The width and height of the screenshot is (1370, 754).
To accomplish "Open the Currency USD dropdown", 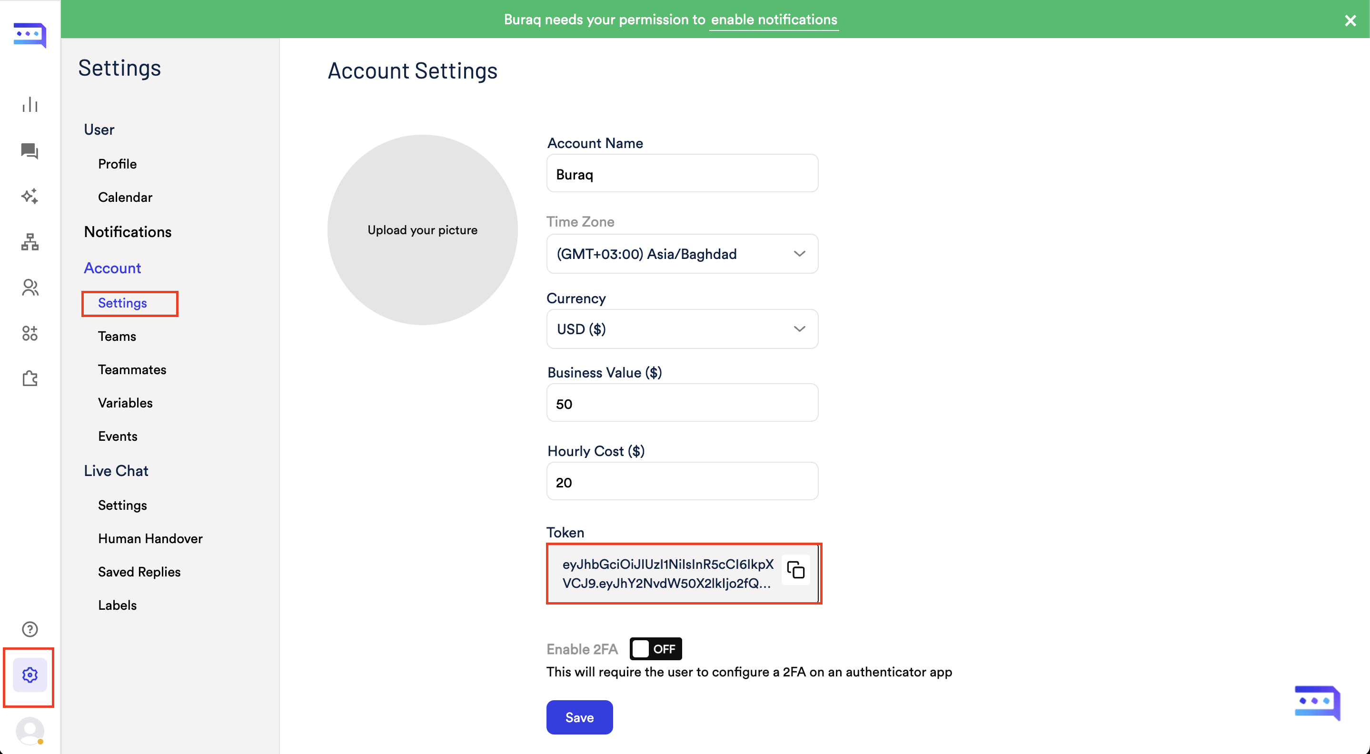I will tap(682, 329).
